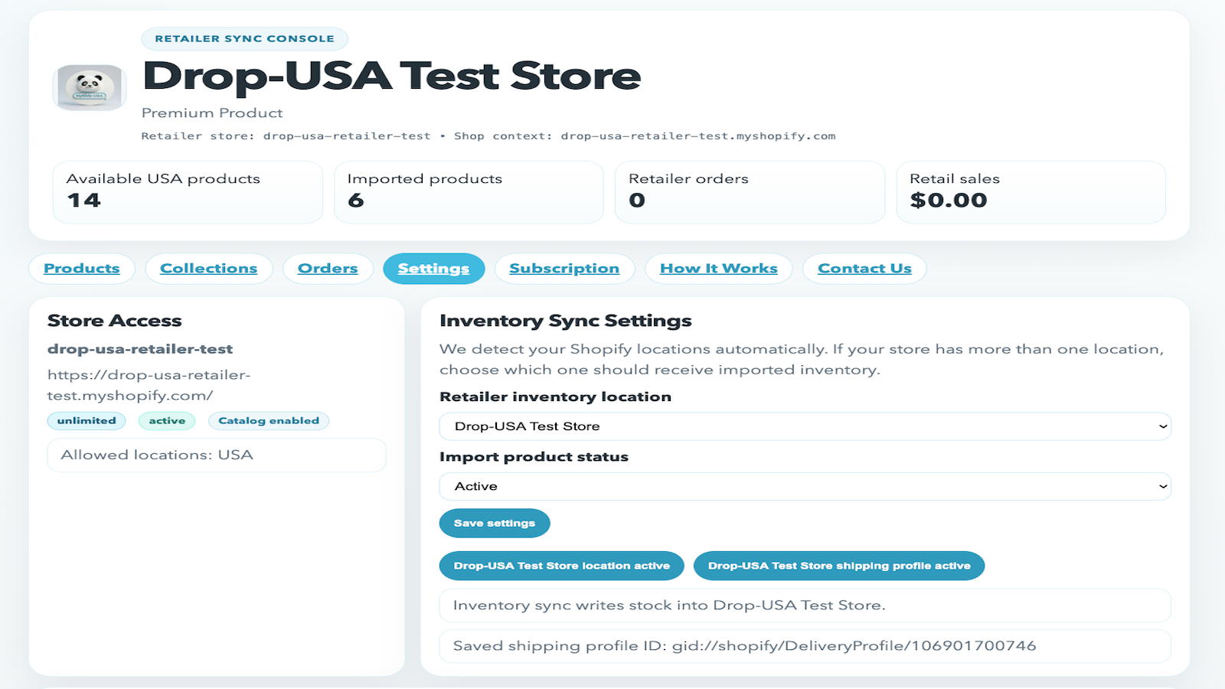Open the drop-usa-retailer-test.myshopify.com store URL
Screen dimensions: 1225x689
[x=149, y=385]
